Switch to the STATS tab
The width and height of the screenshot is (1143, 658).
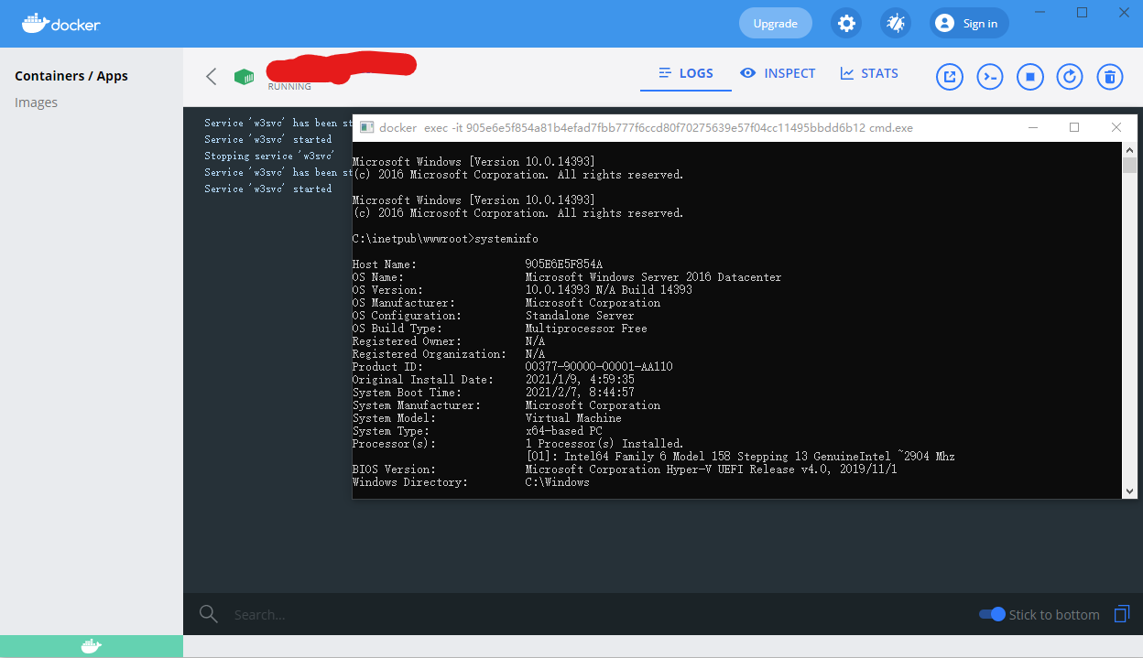coord(869,73)
